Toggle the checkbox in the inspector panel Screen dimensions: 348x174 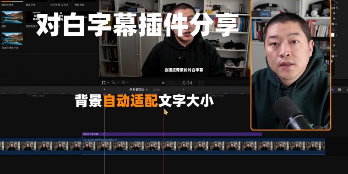(x=333, y=29)
